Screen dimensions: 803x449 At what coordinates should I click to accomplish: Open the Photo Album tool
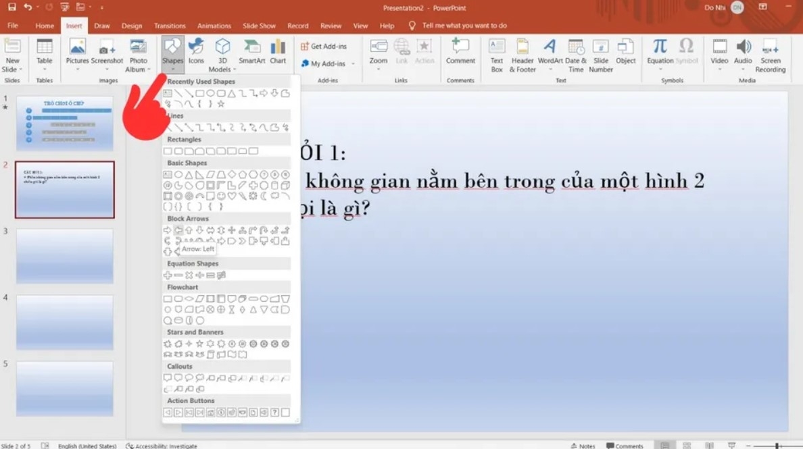pos(138,55)
